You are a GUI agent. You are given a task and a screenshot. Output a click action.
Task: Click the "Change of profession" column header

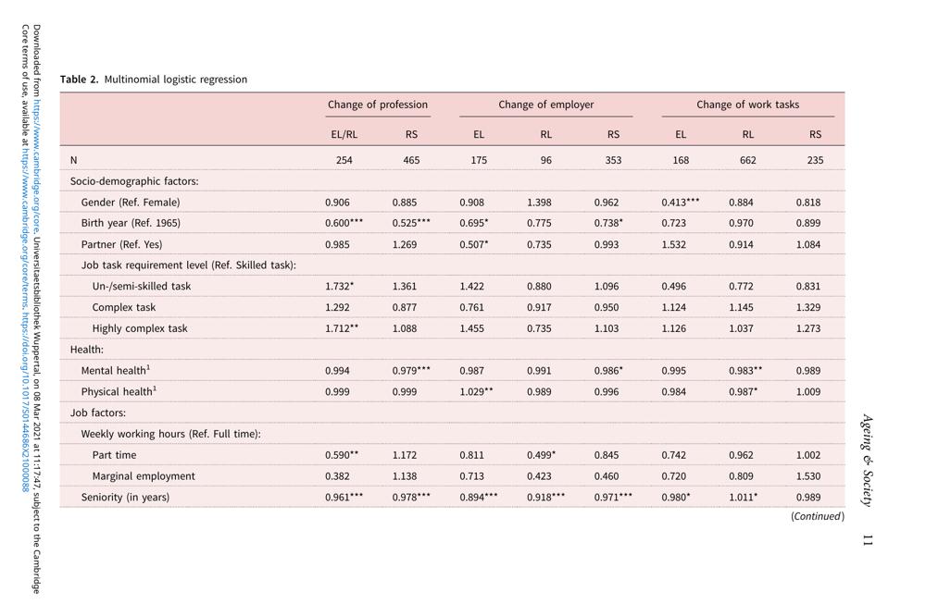(378, 105)
